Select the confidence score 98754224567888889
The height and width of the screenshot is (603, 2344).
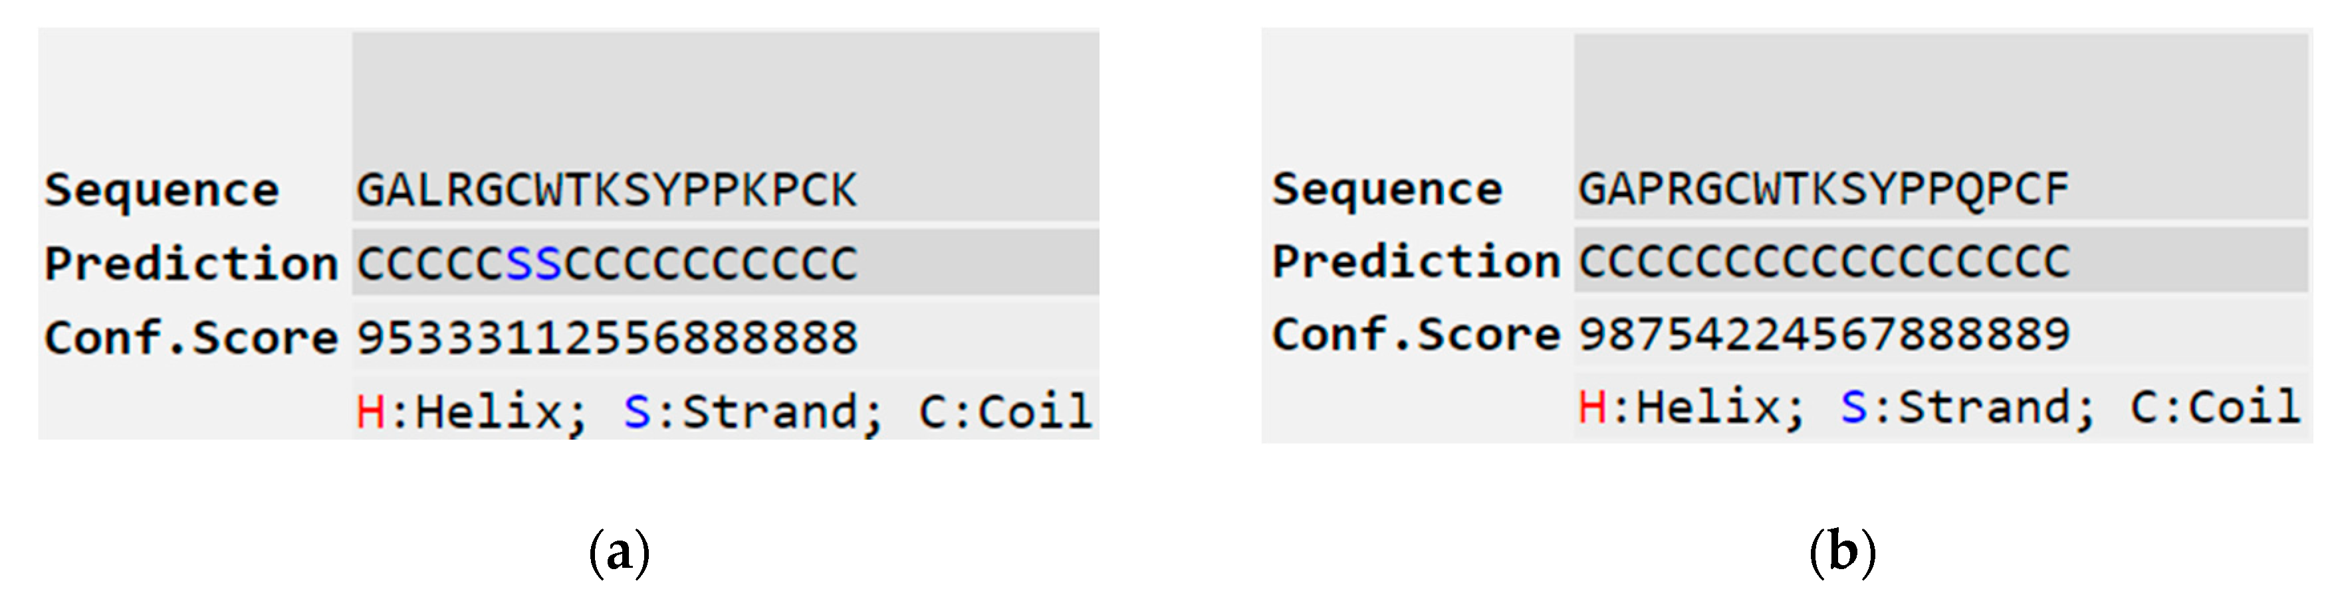coord(1823,335)
